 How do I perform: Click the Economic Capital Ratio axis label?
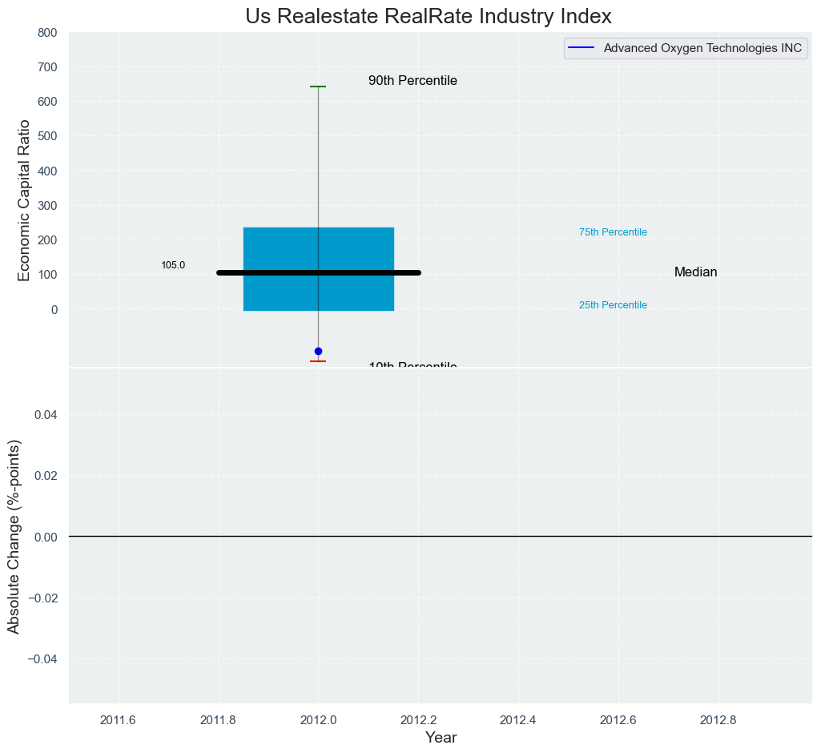[24, 199]
